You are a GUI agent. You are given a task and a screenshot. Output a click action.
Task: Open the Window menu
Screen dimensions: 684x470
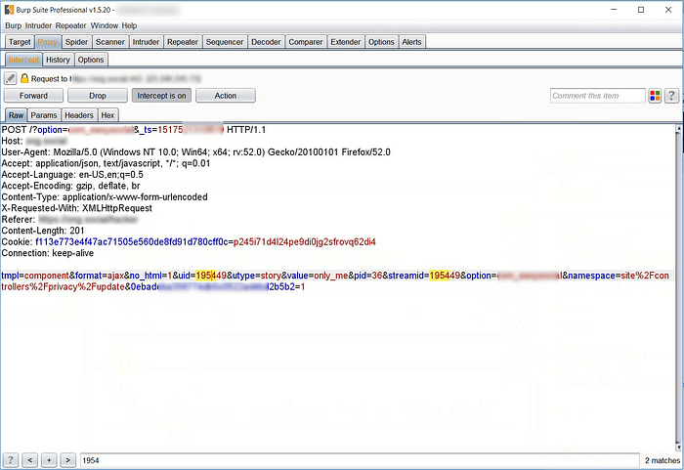click(105, 25)
